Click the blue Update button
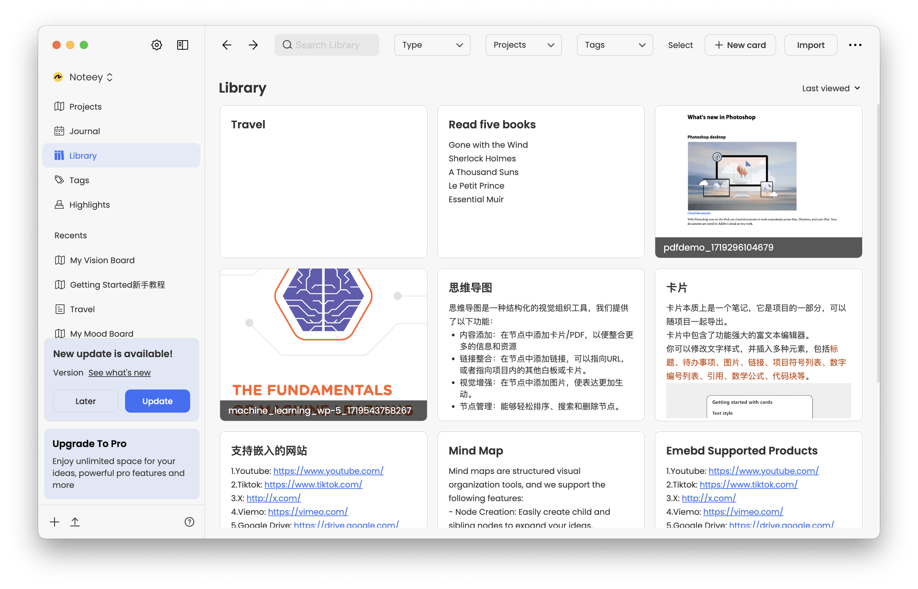 point(157,401)
